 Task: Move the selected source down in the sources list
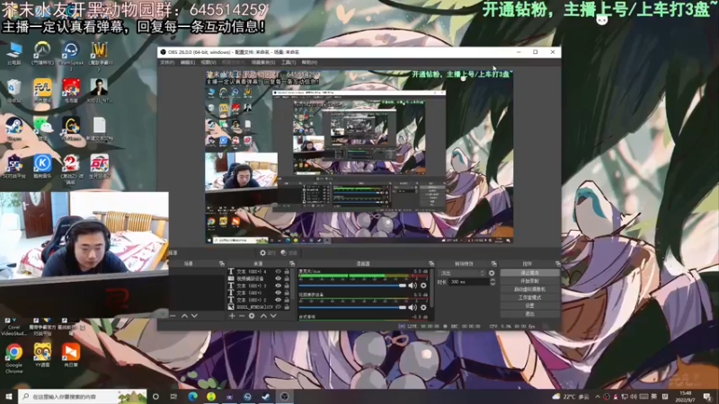click(273, 316)
